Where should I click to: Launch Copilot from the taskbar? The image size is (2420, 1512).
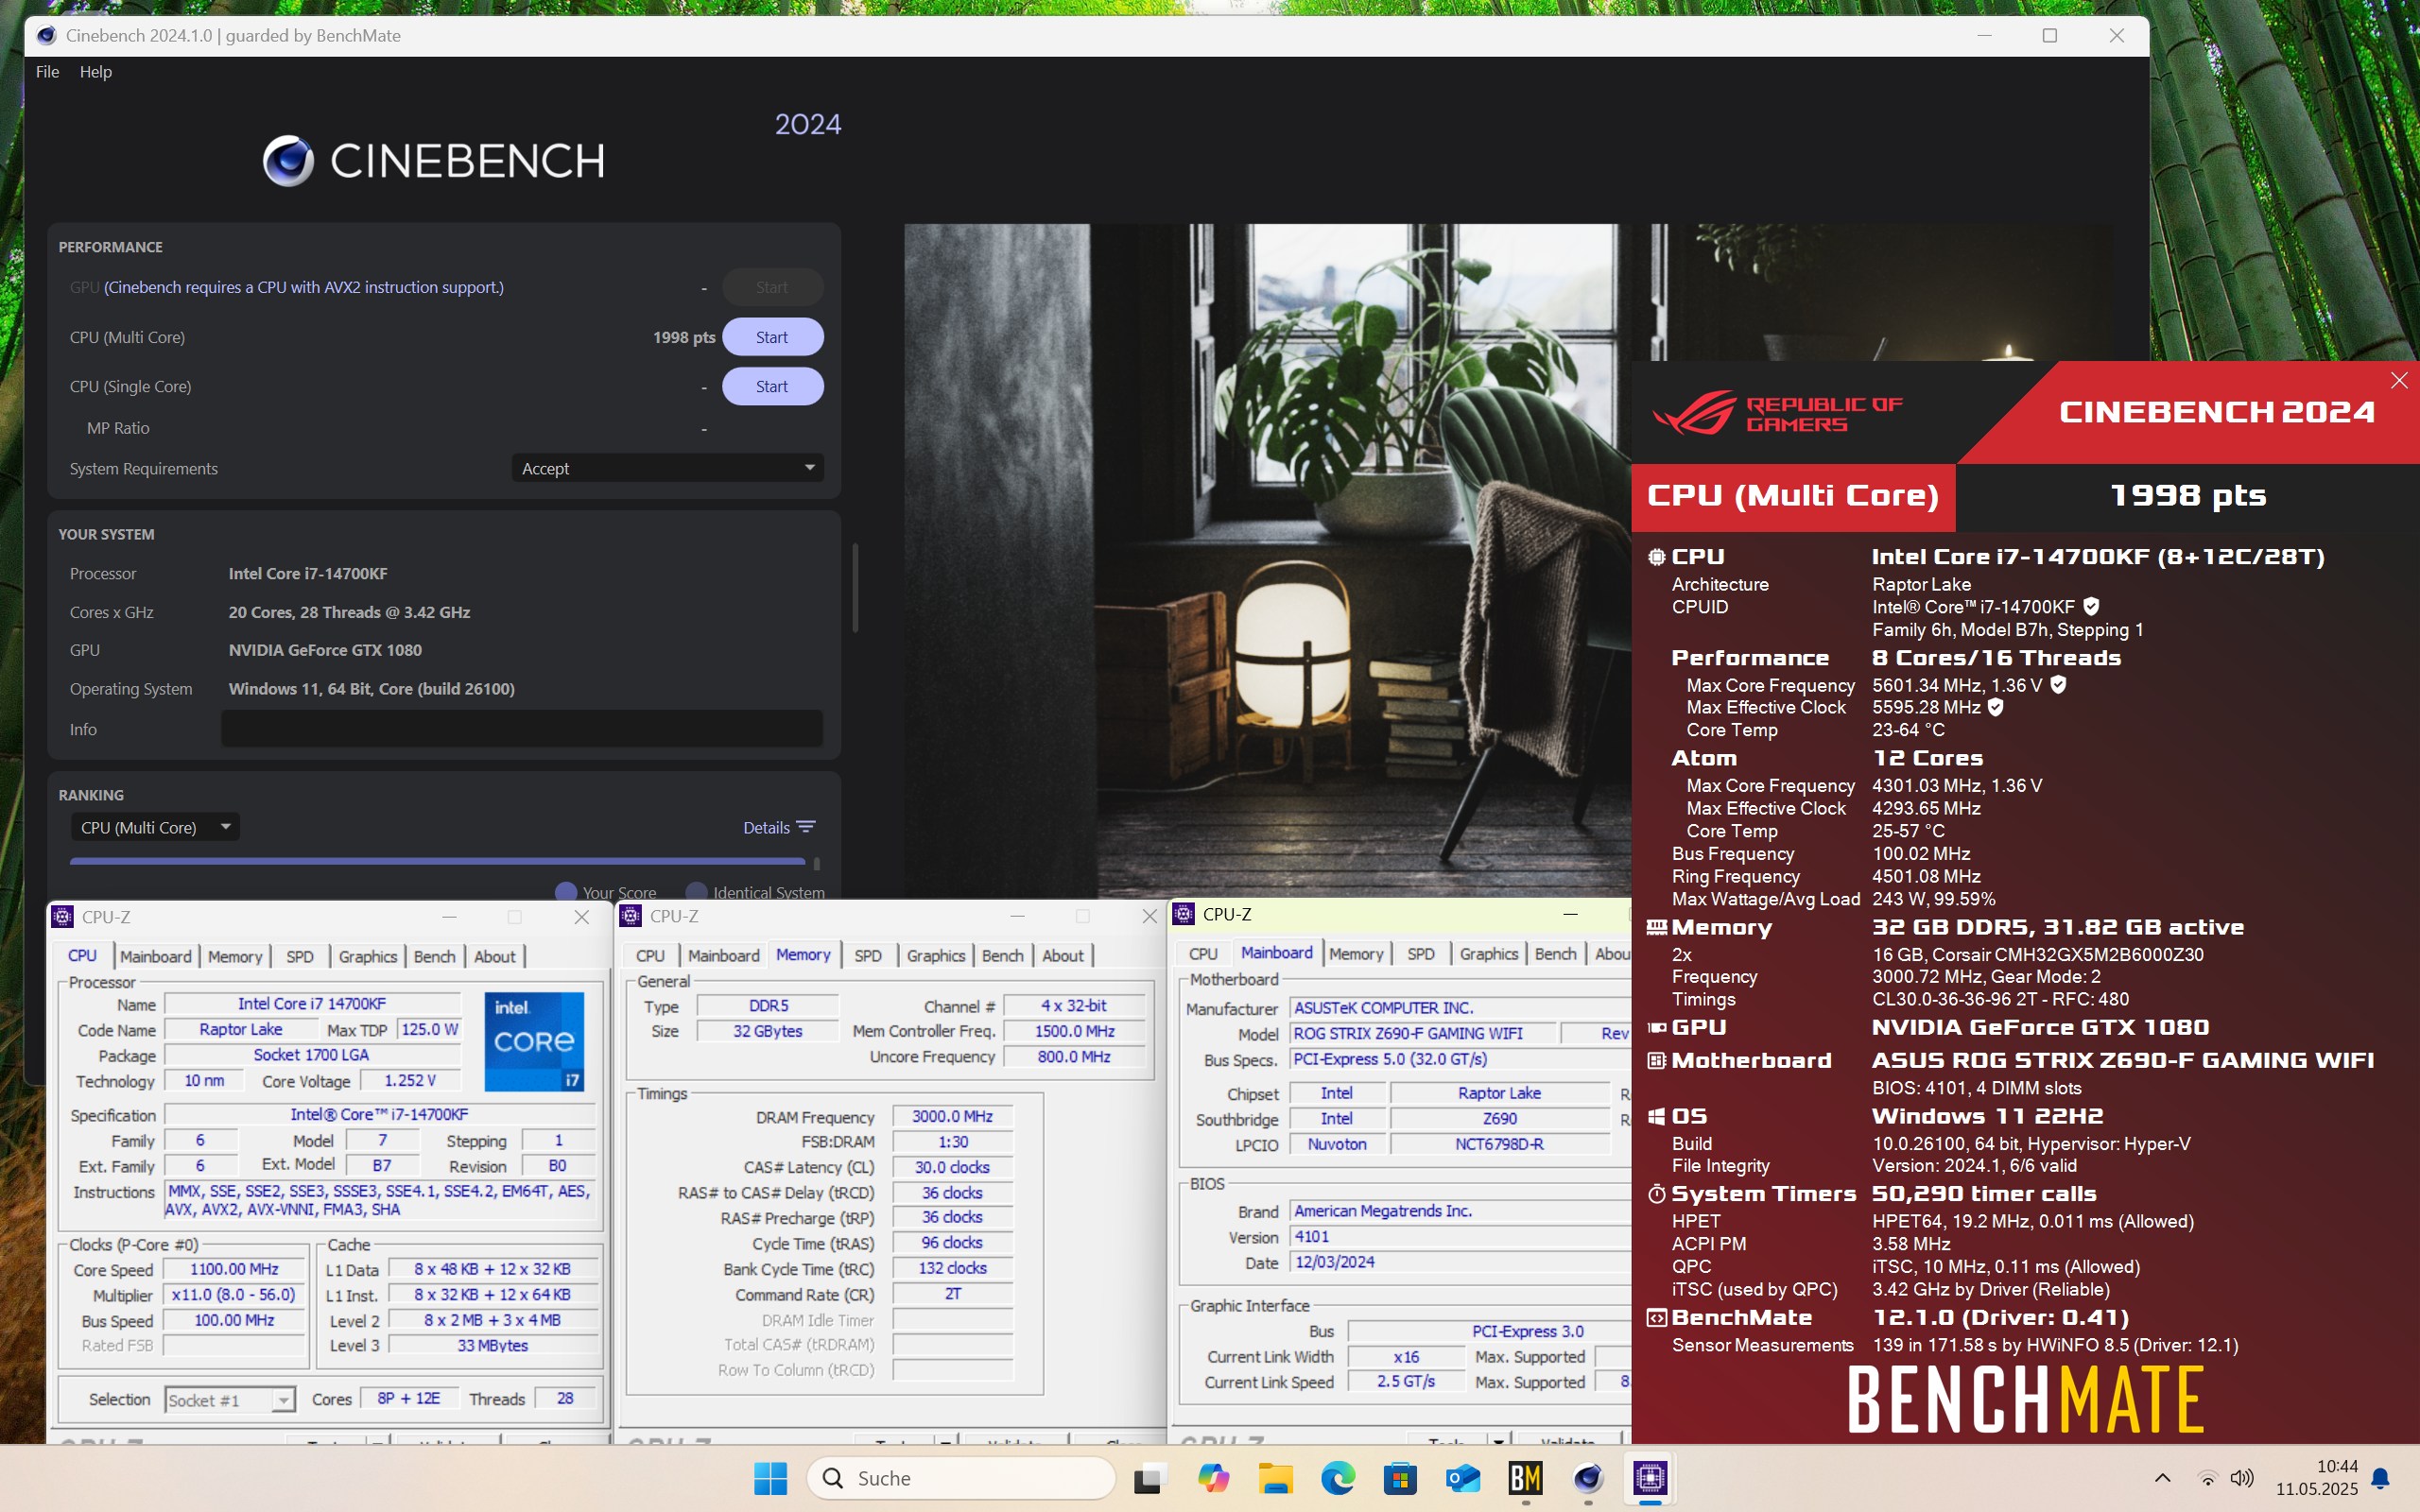1213,1478
